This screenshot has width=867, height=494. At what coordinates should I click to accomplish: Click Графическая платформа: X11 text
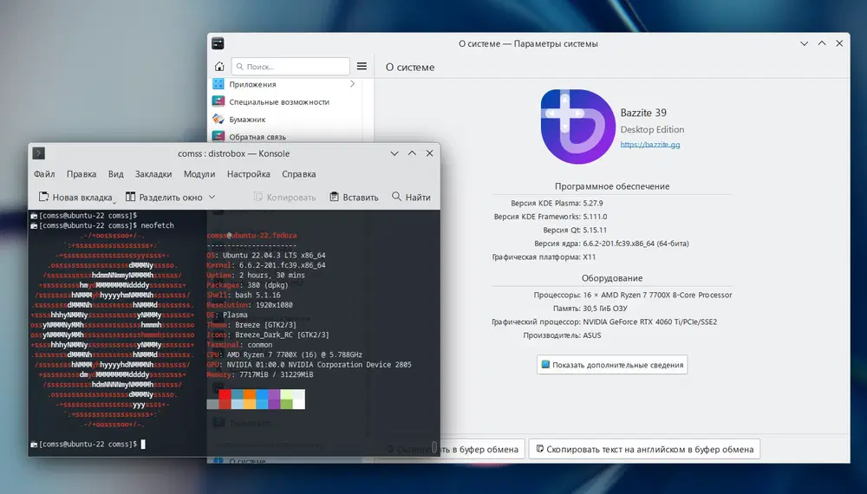pos(544,257)
